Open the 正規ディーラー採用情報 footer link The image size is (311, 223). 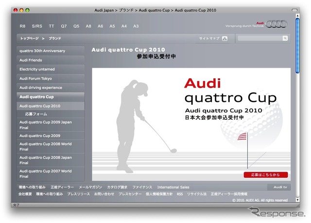[x=229, y=194]
